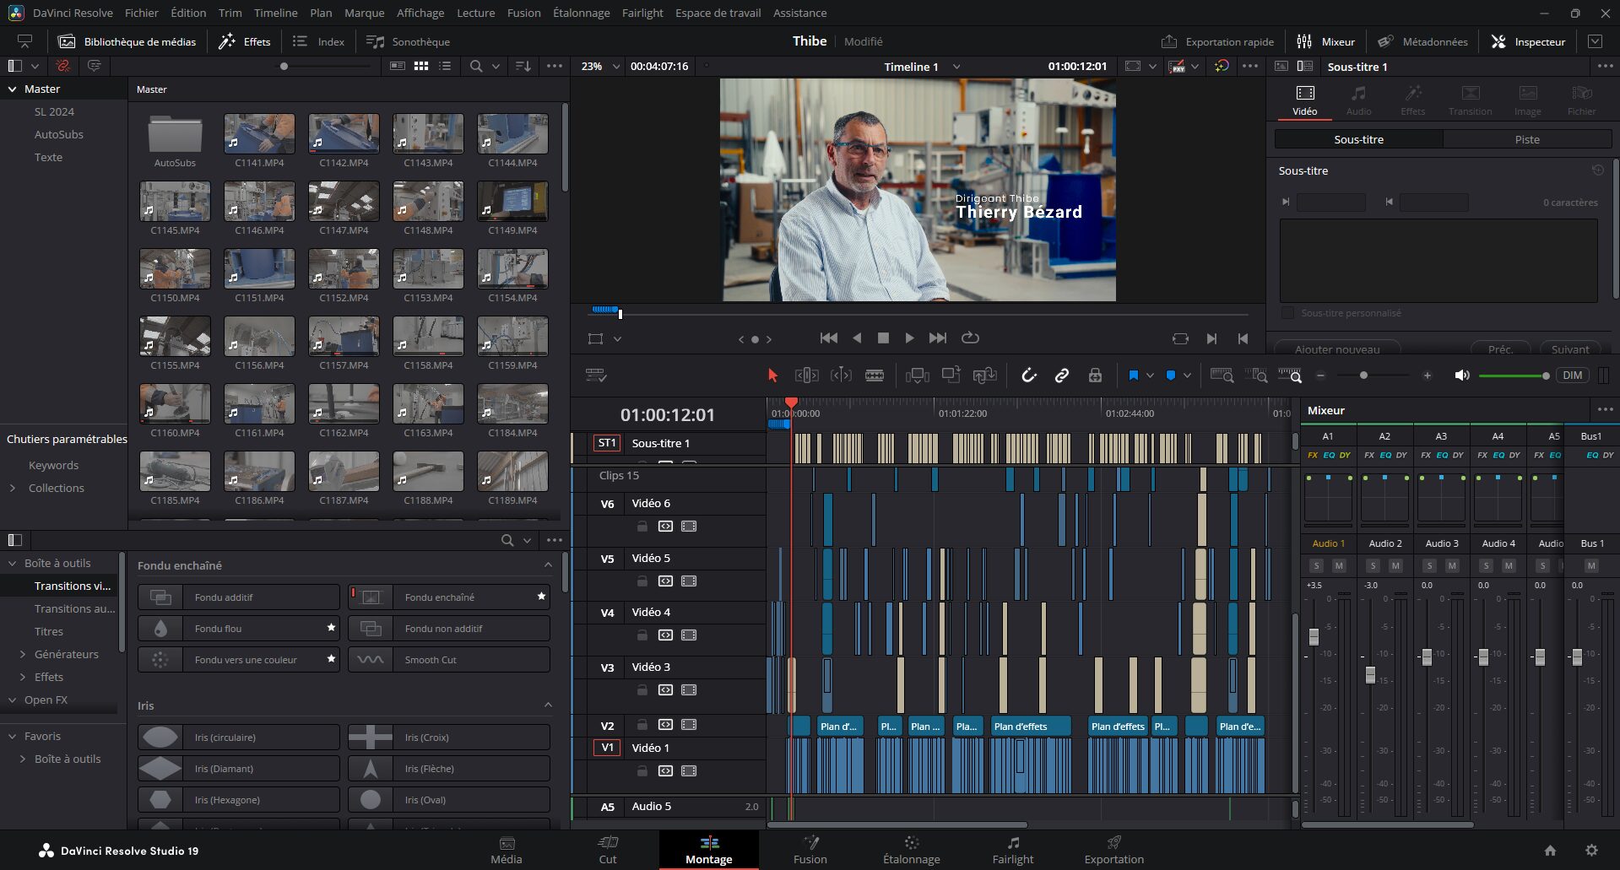
Task: Toggle the Inspecteur panel
Action: (1528, 41)
